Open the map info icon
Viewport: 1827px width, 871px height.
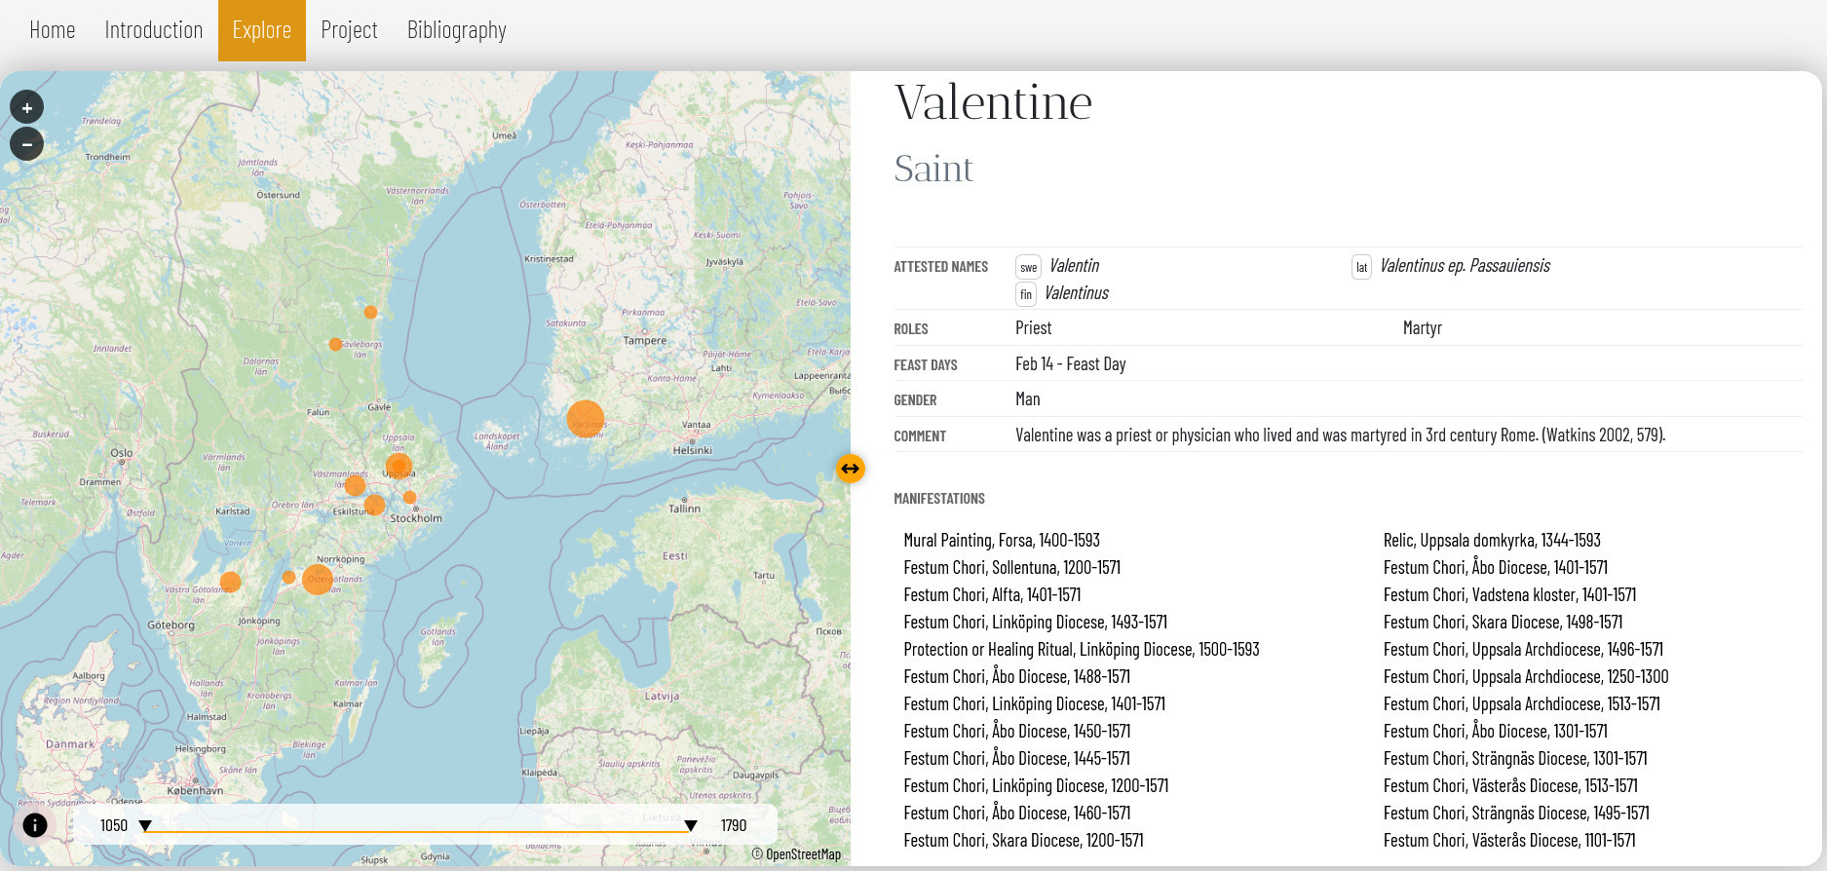34,825
